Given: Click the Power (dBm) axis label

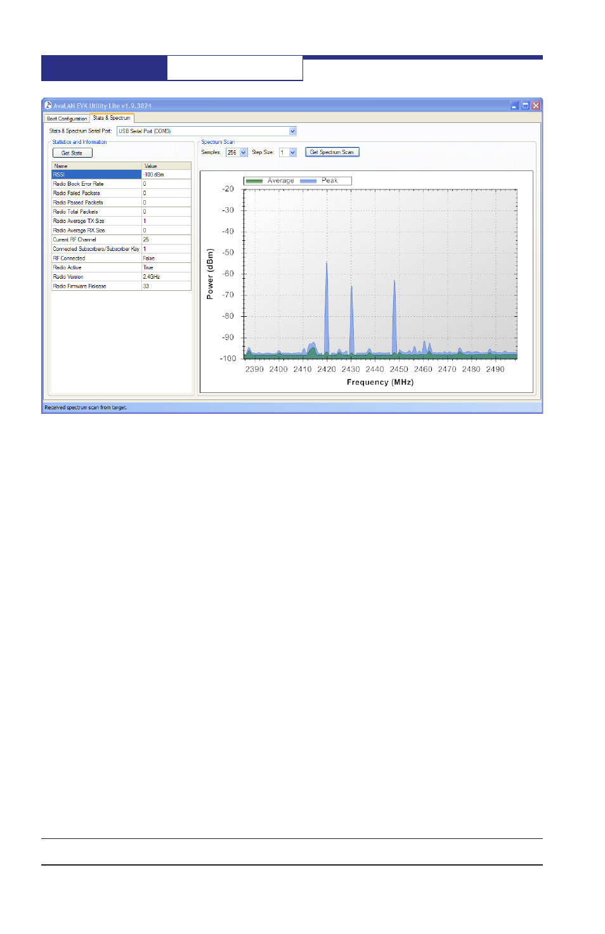Looking at the screenshot, I should 210,274.
